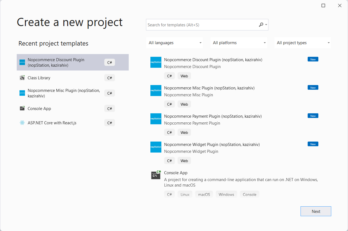Image resolution: width=348 pixels, height=231 pixels.
Task: Click nopStation logo of Widget Plugin template
Action: (156, 147)
